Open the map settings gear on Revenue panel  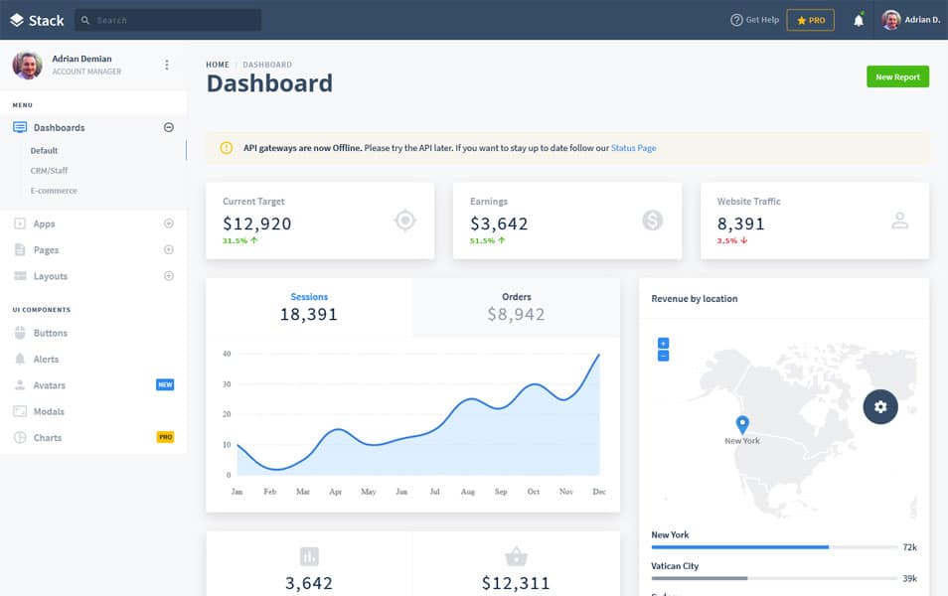pos(879,406)
